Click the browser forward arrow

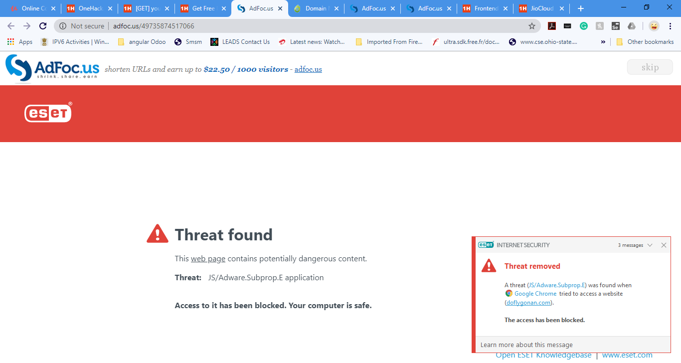pyautogui.click(x=27, y=26)
